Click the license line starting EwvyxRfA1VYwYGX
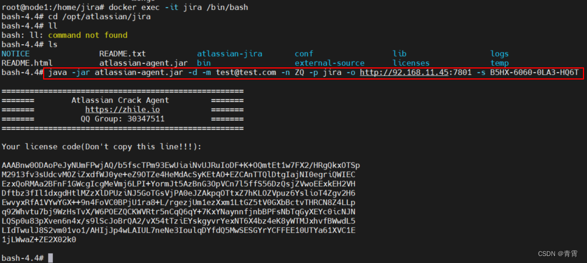Image resolution: width=587 pixels, height=263 pixels. tap(179, 203)
